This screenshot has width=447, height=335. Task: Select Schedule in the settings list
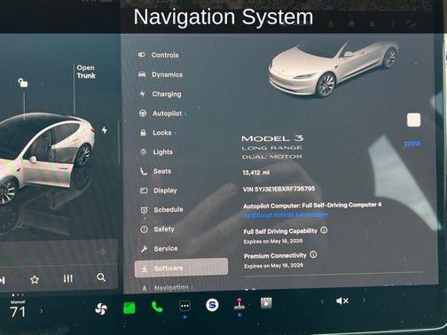tap(161, 210)
